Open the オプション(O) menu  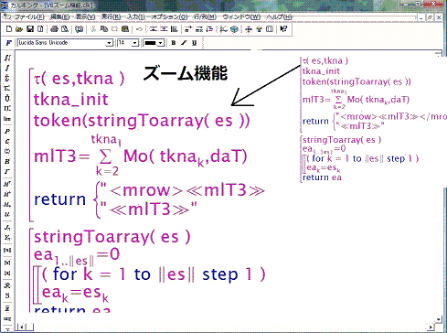(169, 16)
